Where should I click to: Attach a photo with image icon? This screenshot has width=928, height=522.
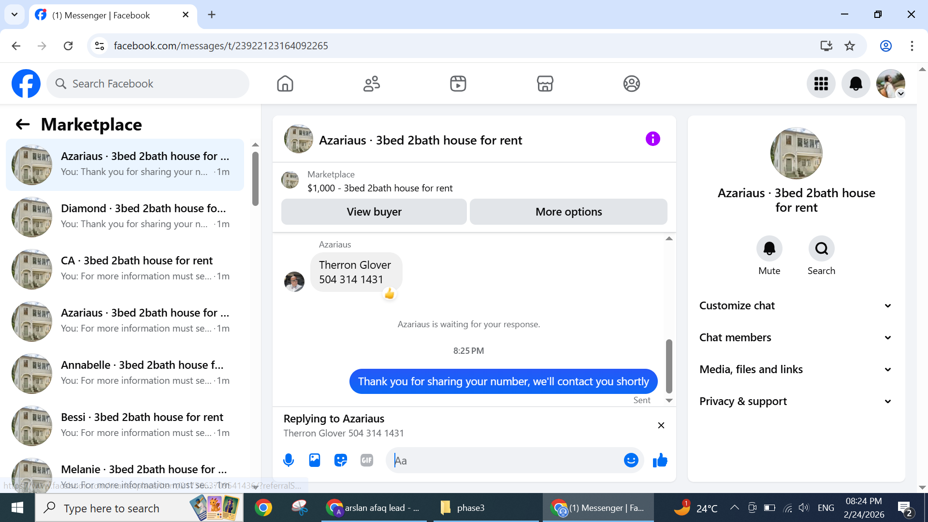[x=315, y=460]
